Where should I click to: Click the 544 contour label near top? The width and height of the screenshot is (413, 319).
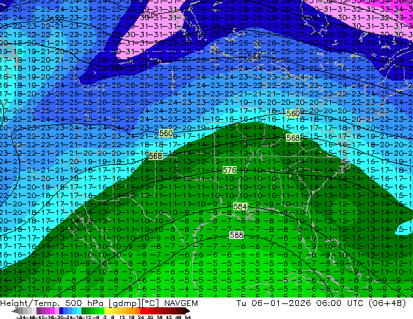point(254,56)
